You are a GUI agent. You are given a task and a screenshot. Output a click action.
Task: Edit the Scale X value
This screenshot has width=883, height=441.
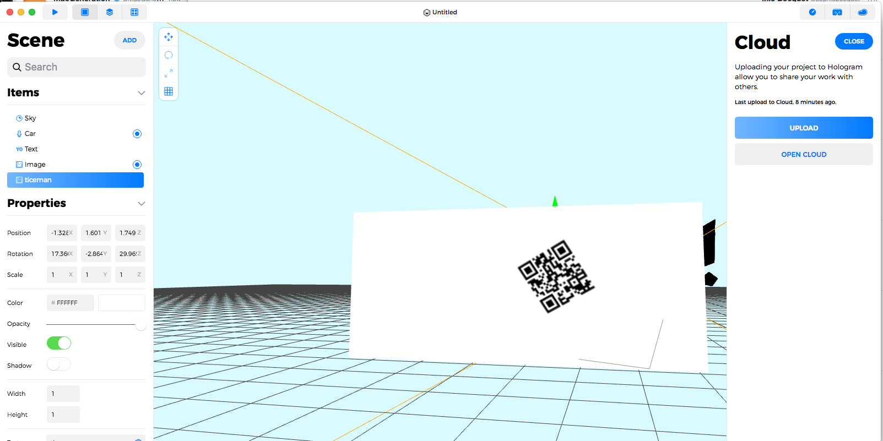(x=62, y=275)
